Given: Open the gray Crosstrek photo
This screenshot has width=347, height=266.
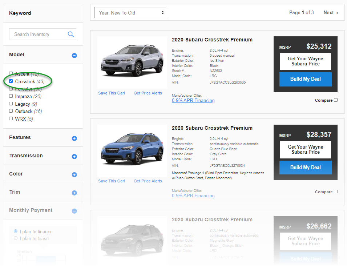Looking at the screenshot, I should click(x=132, y=240).
